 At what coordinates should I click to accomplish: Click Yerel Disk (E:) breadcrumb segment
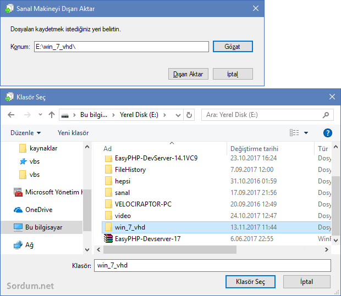[139, 115]
